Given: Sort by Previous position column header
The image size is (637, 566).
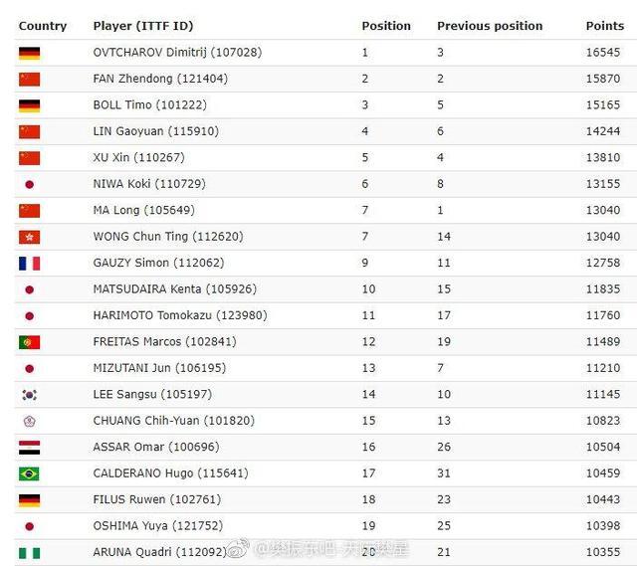Looking at the screenshot, I should pyautogui.click(x=490, y=26).
